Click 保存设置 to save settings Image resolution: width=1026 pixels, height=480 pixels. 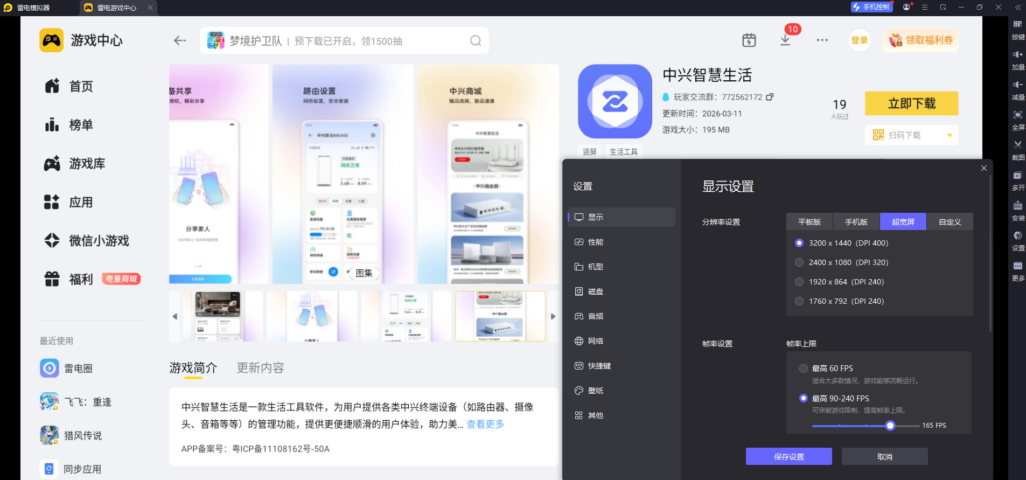pos(789,456)
